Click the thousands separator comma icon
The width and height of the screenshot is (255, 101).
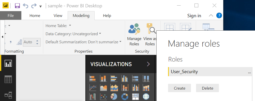11,42
